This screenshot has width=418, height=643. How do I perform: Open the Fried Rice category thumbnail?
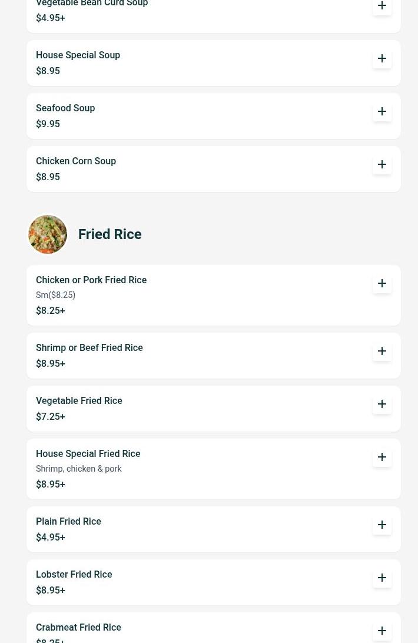[48, 234]
